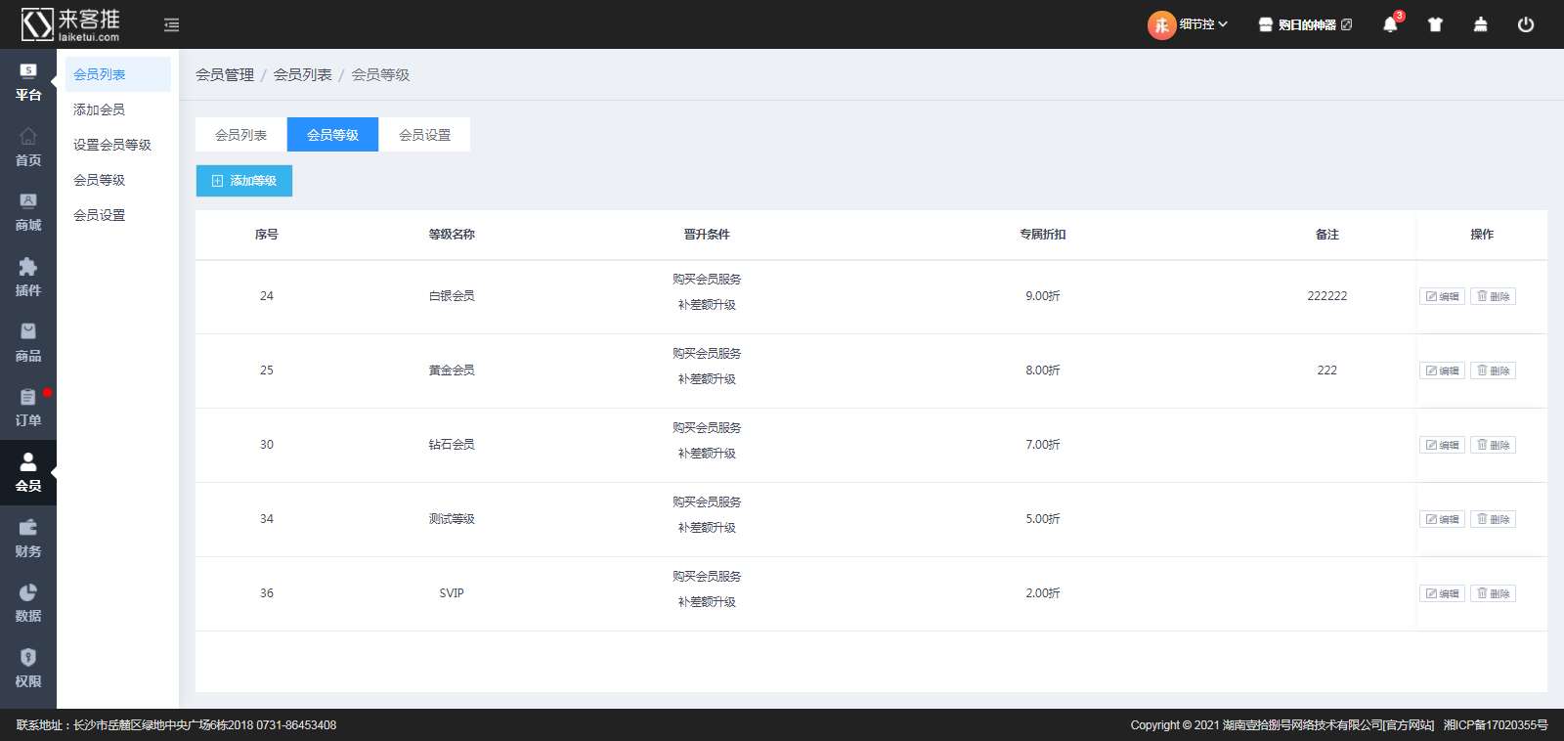Select the 会员 members sidebar icon
This screenshot has height=741, width=1564.
point(28,473)
